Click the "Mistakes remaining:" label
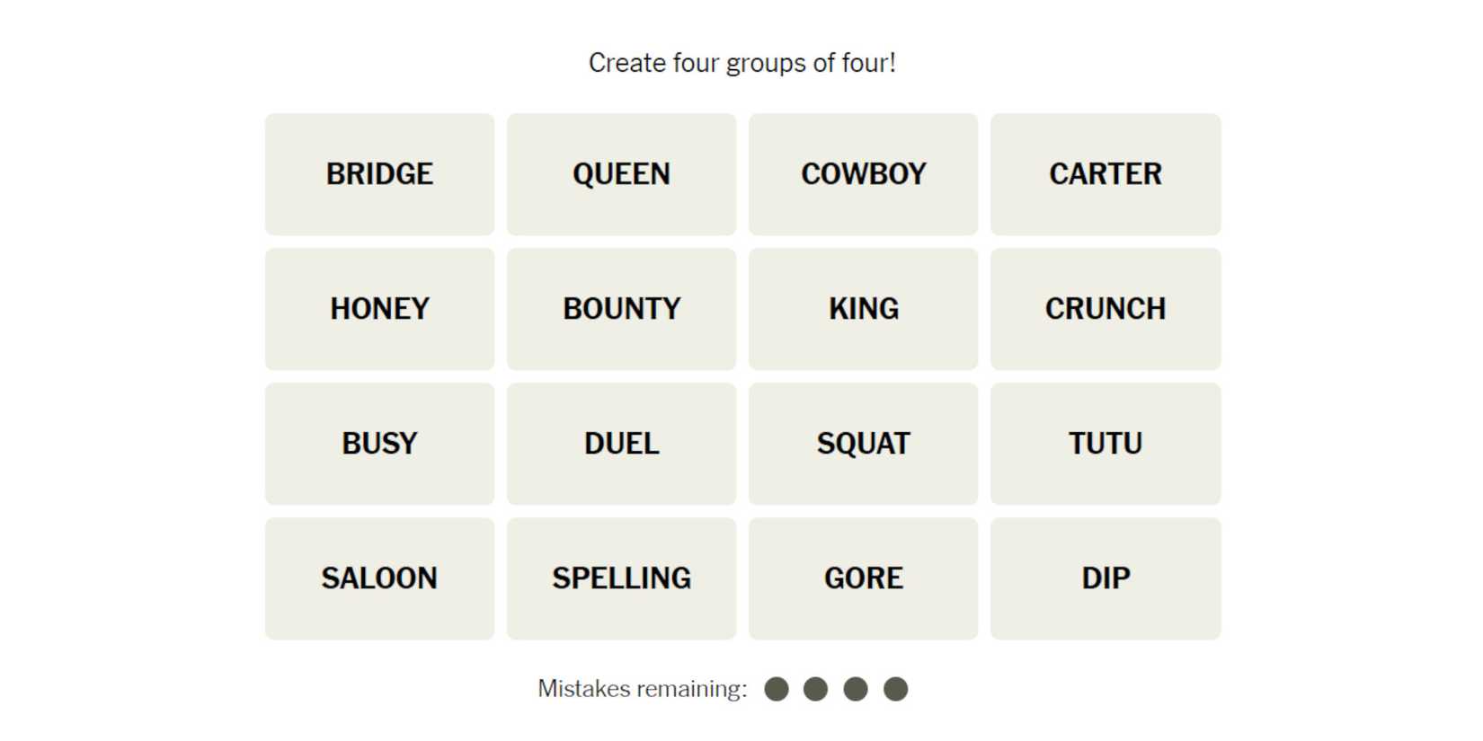Viewport: 1483px width, 741px height. pyautogui.click(x=642, y=689)
